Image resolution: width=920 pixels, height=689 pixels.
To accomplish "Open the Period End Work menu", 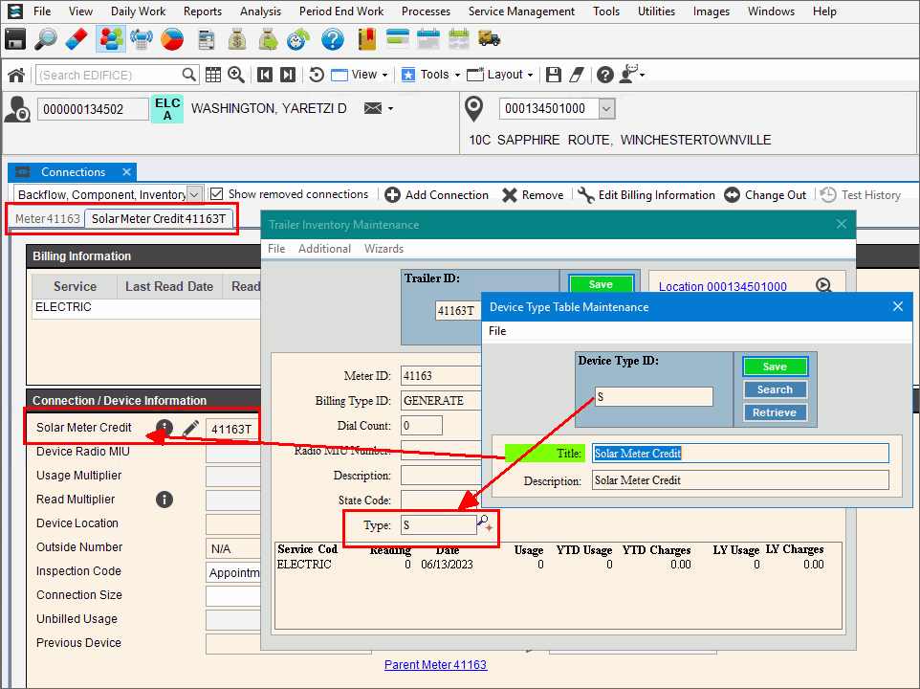I will point(340,11).
